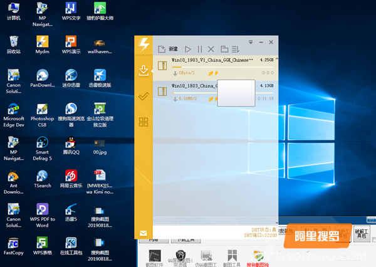Show the downloading tasks sidebar tab
376x267 pixels.
(144, 71)
